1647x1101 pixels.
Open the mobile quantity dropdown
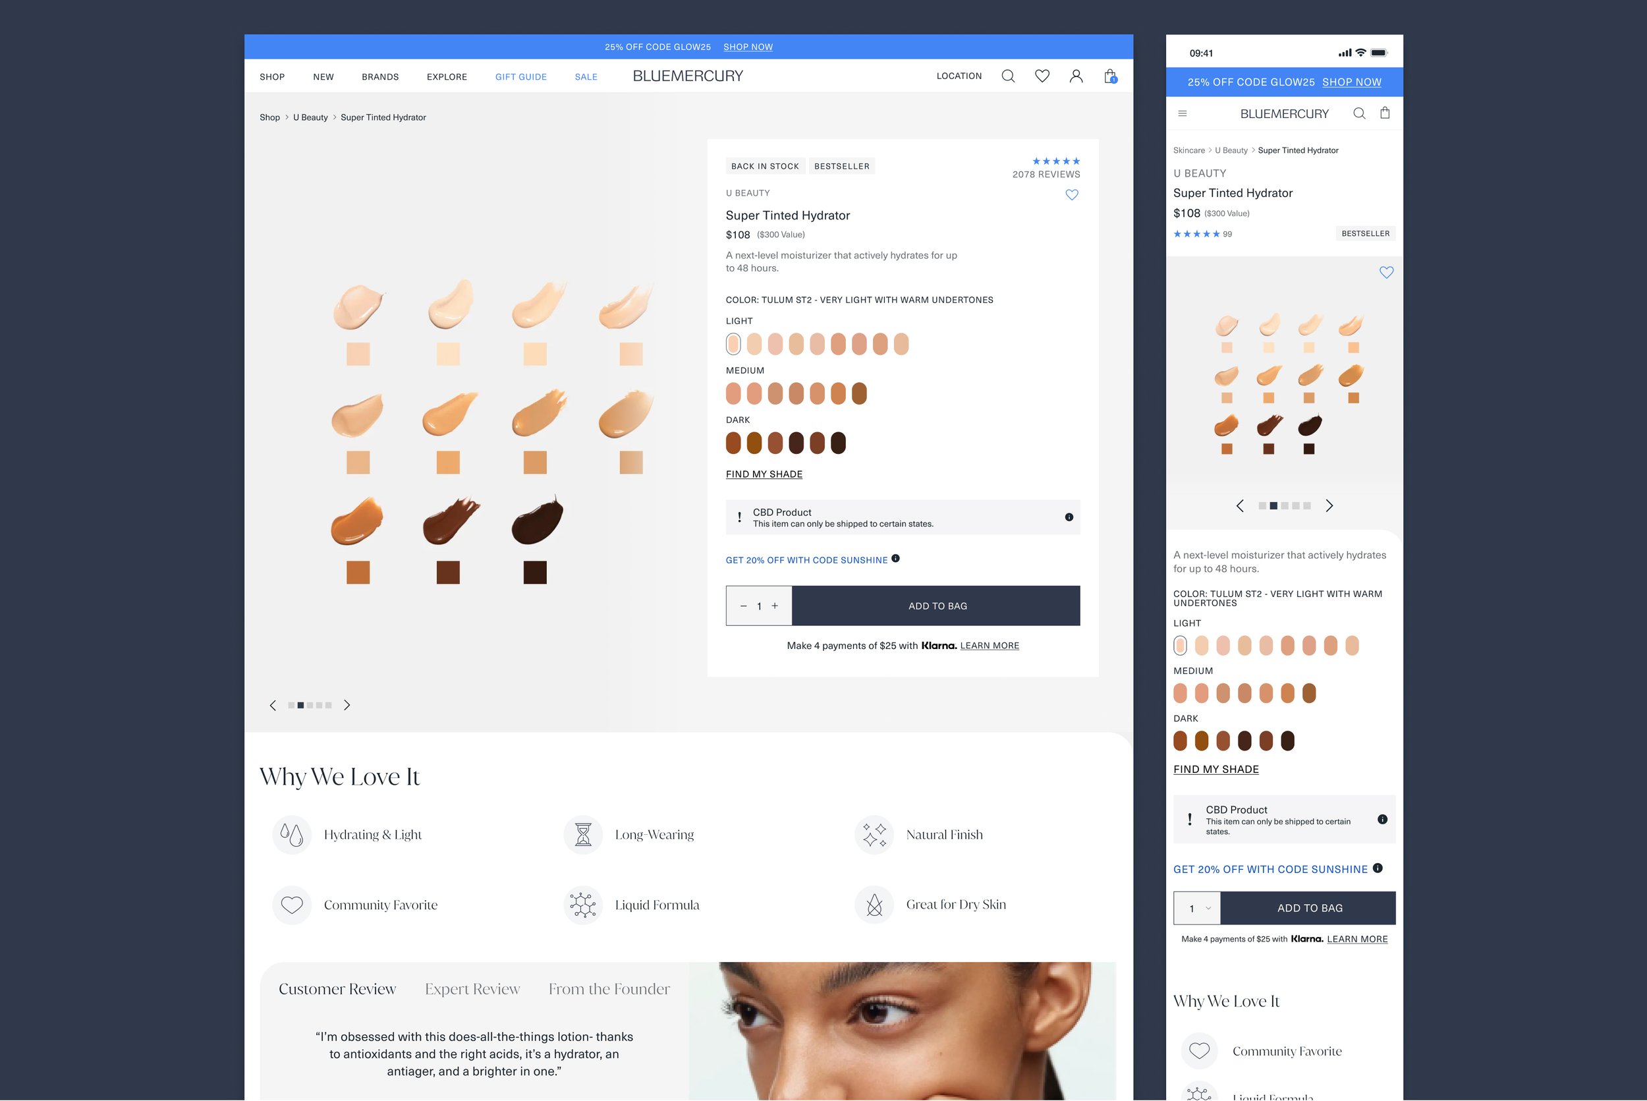(x=1197, y=908)
